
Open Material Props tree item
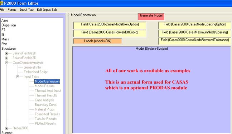point(45,109)
